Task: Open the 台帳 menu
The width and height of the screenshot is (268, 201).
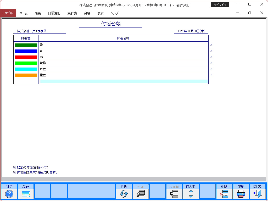Action: pos(87,13)
